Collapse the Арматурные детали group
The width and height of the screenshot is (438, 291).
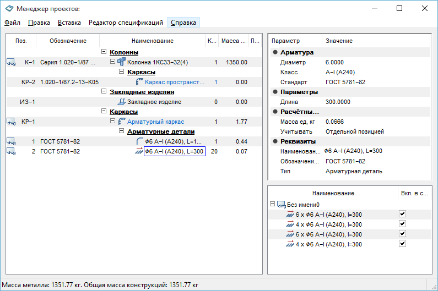coord(122,131)
